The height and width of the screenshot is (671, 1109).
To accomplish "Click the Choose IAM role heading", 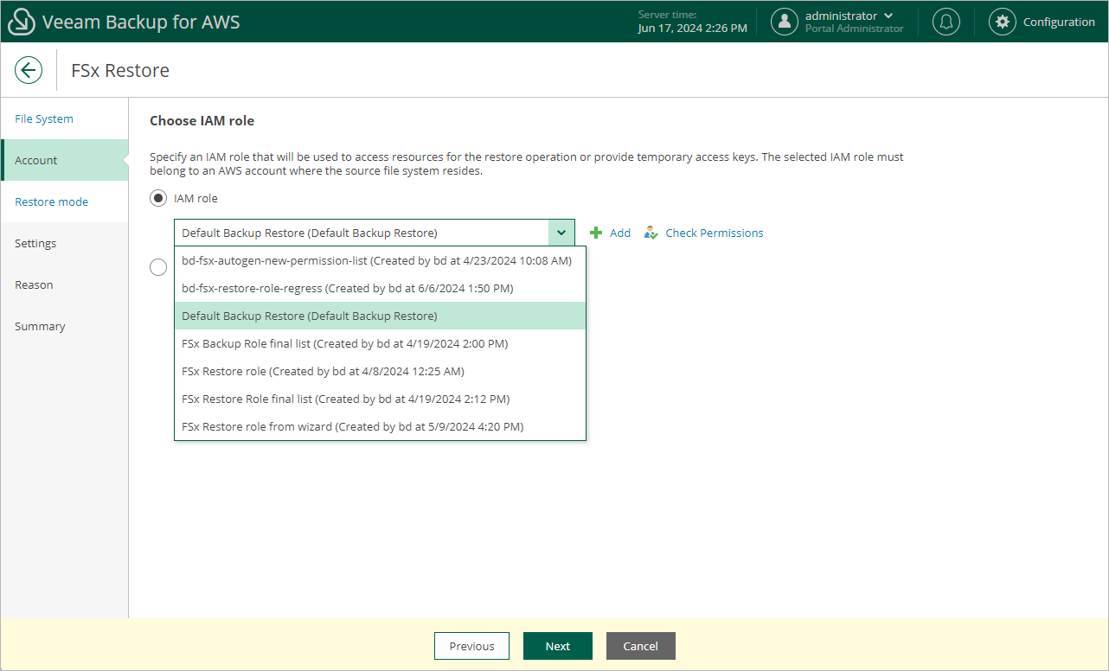I will click(202, 121).
